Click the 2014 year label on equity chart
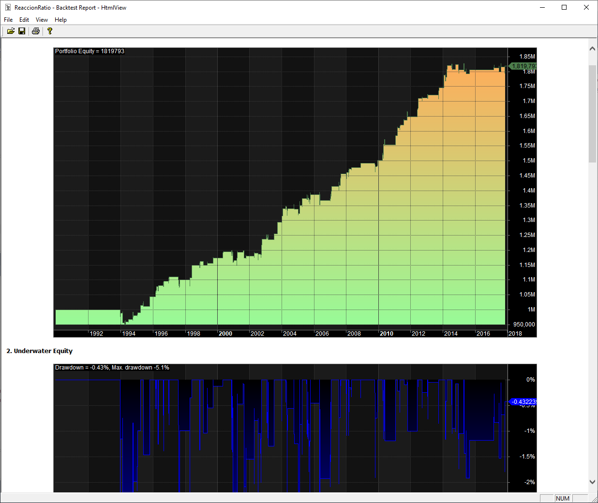The height and width of the screenshot is (503, 598). 451,334
